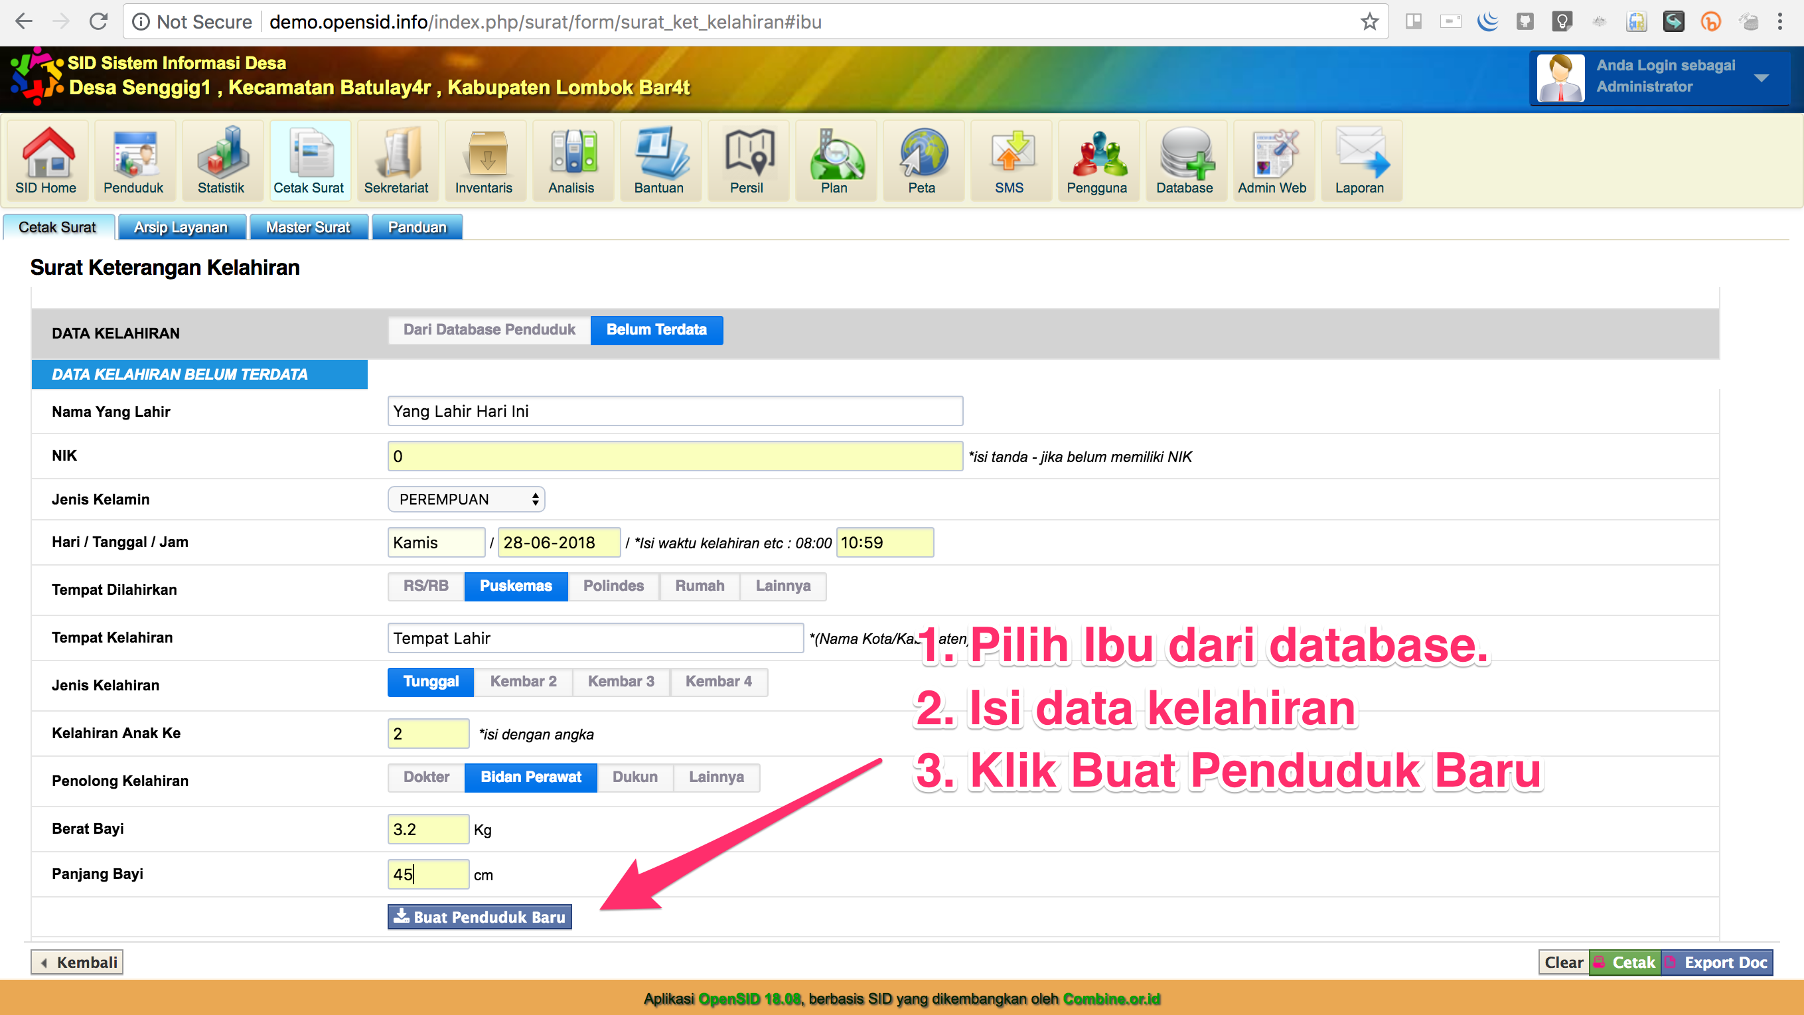Open the SMS module
Screen dimensions: 1804x1015
click(x=1011, y=160)
